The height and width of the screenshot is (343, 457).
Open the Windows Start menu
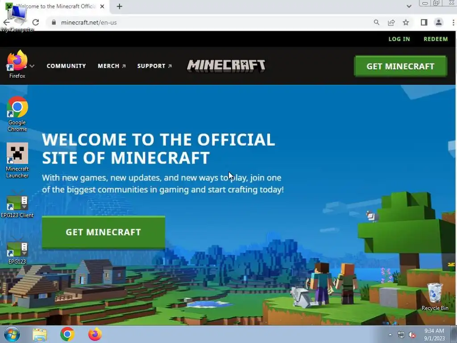[x=12, y=334]
